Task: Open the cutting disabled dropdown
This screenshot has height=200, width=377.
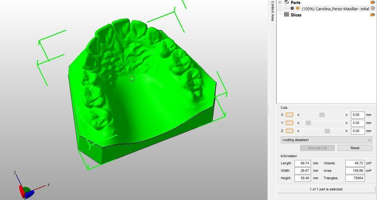Action: point(326,140)
